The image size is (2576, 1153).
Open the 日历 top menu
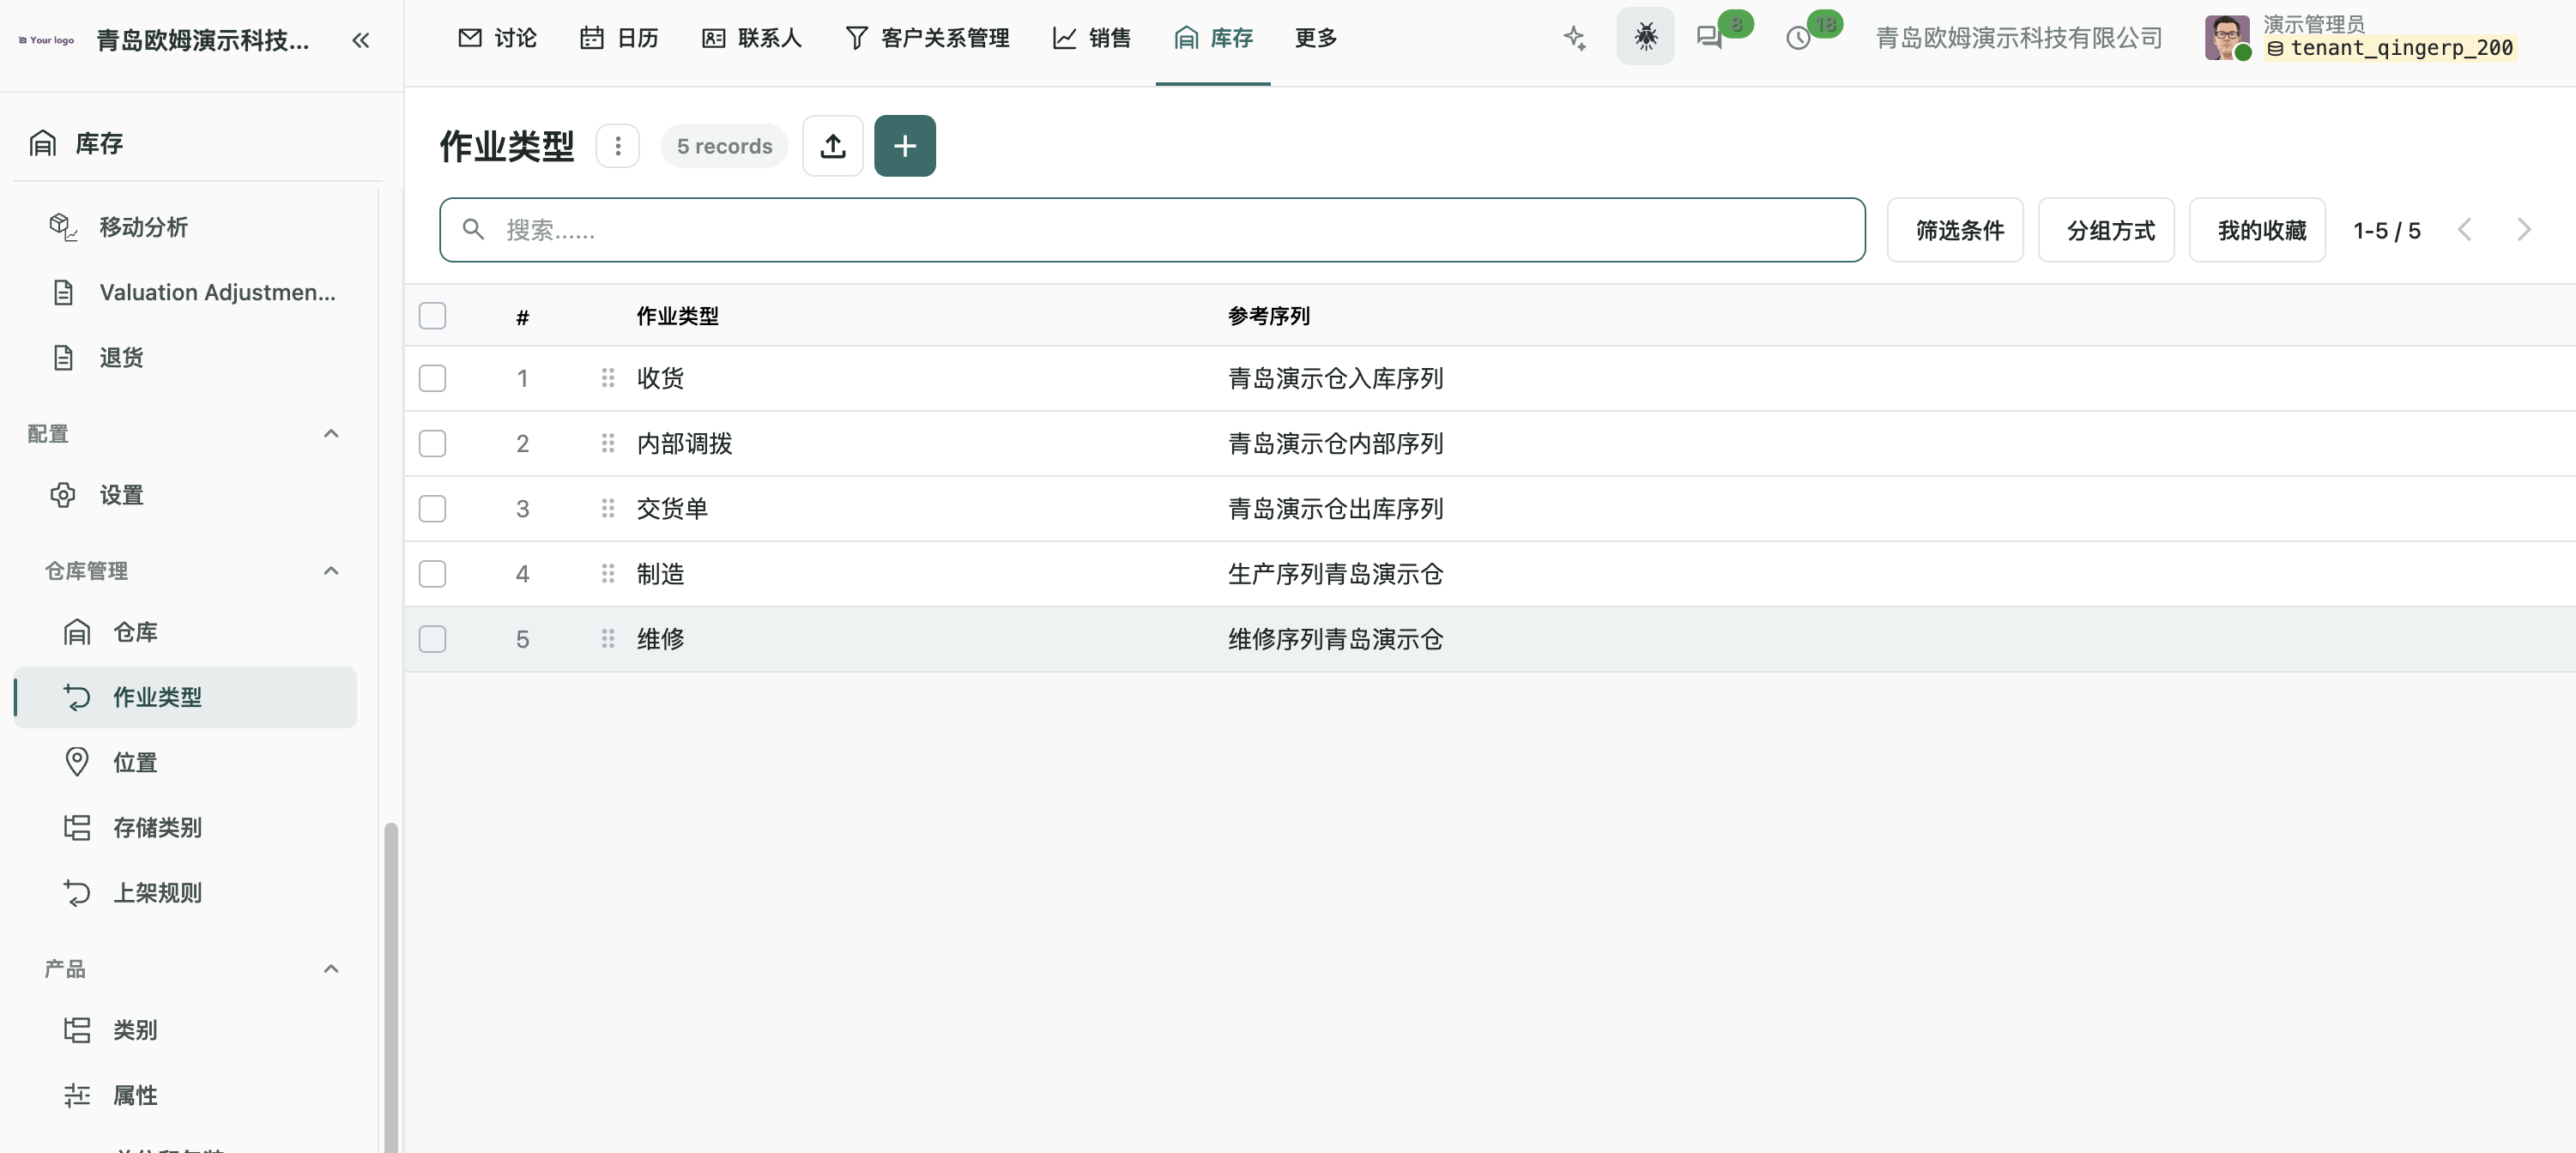point(619,38)
